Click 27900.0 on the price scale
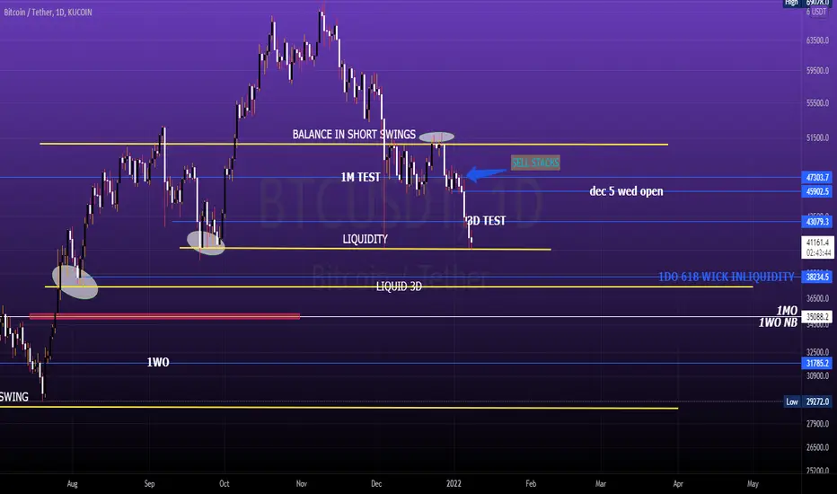Screen dimensions: 837x494 [818, 424]
